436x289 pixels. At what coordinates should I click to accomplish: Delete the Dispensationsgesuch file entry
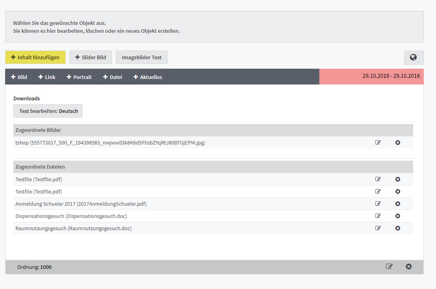click(398, 216)
